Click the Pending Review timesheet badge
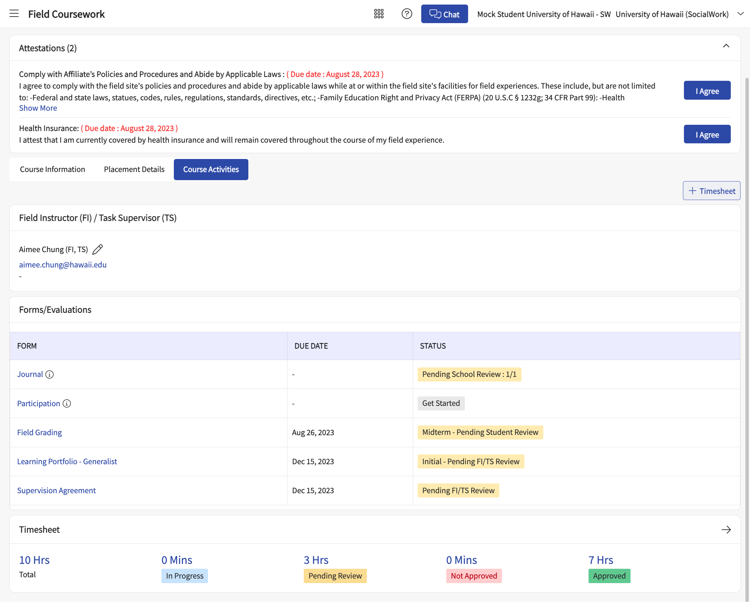The image size is (750, 602). point(335,576)
